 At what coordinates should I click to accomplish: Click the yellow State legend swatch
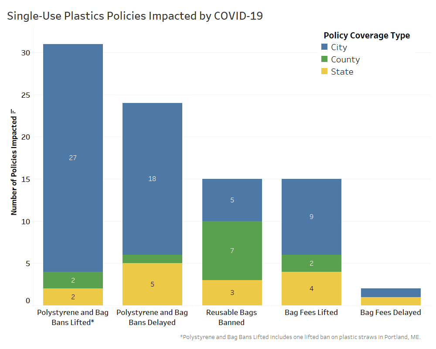(x=324, y=72)
